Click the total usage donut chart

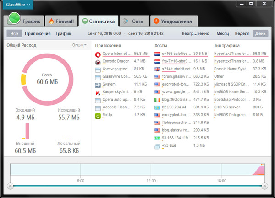click(x=47, y=80)
